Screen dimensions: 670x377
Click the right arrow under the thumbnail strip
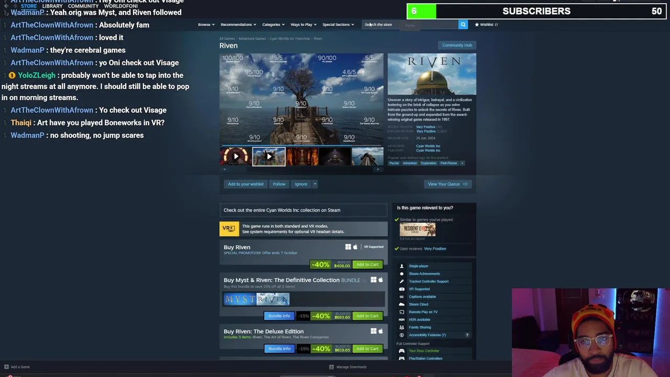tap(378, 169)
